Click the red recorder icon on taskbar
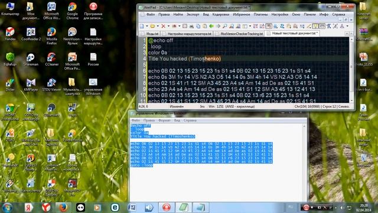Viewport: 378px width, 213px height. 167,208
